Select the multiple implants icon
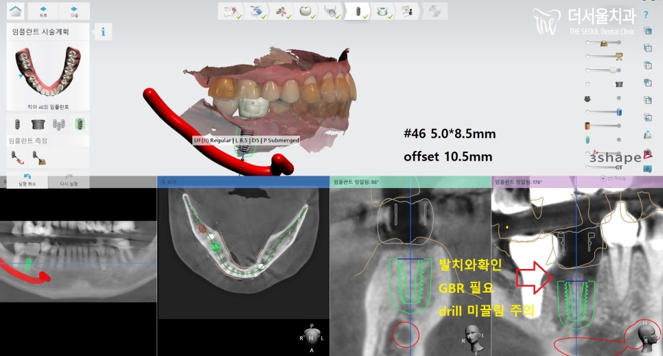 tap(59, 124)
